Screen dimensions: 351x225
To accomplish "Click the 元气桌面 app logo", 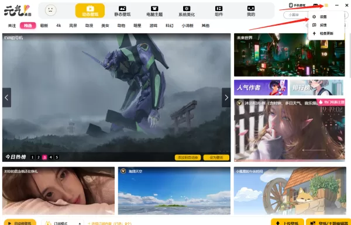I will pos(18,11).
